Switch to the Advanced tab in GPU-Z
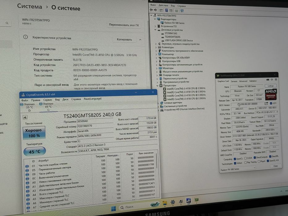Screen dimensions: 288x216 pos(243,81)
